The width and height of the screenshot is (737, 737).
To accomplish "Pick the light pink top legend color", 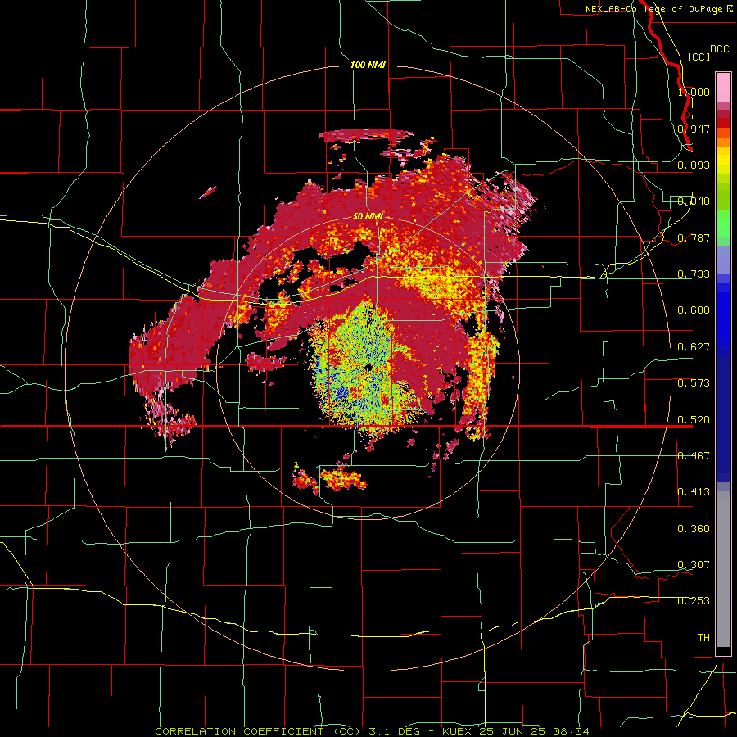I will (x=723, y=87).
